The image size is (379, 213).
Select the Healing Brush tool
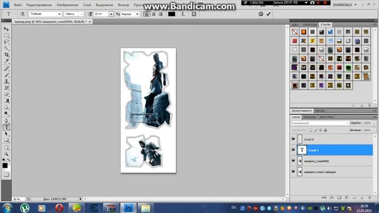[x=7, y=69]
